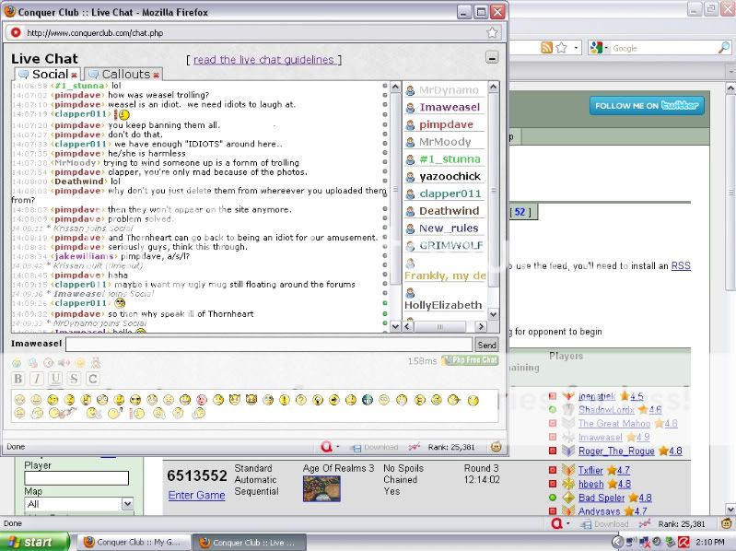Switch to the Callouts chat tab

tap(123, 74)
